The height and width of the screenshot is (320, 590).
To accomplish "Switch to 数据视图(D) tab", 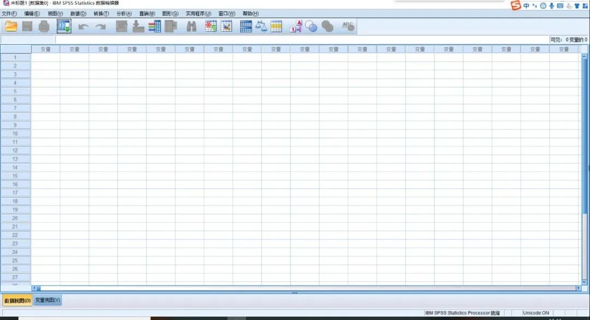I will pos(17,300).
